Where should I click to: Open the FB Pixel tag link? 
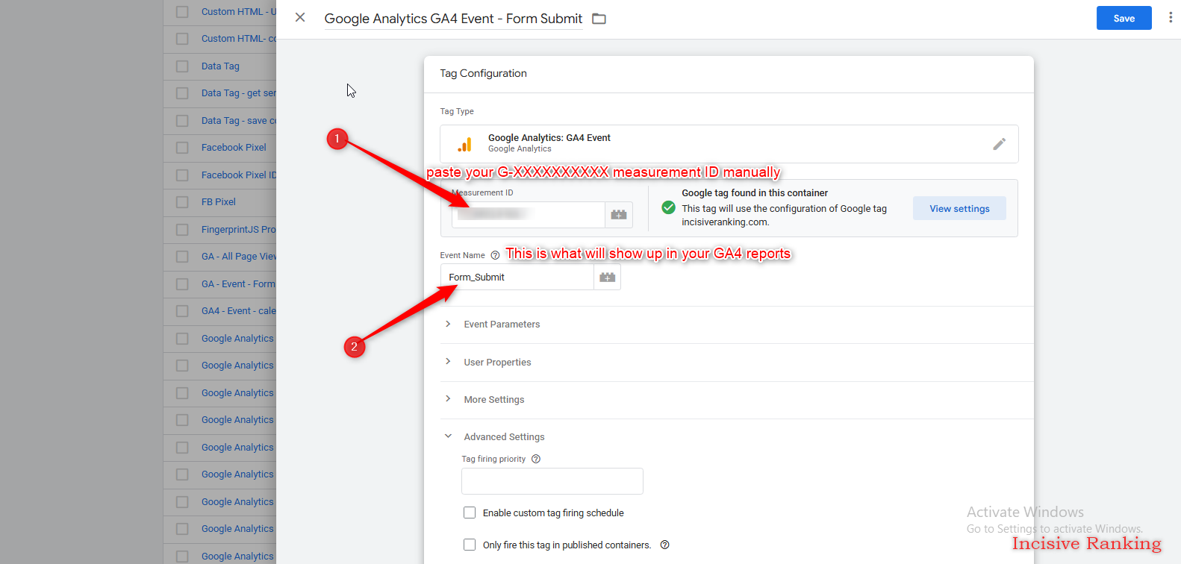point(218,202)
